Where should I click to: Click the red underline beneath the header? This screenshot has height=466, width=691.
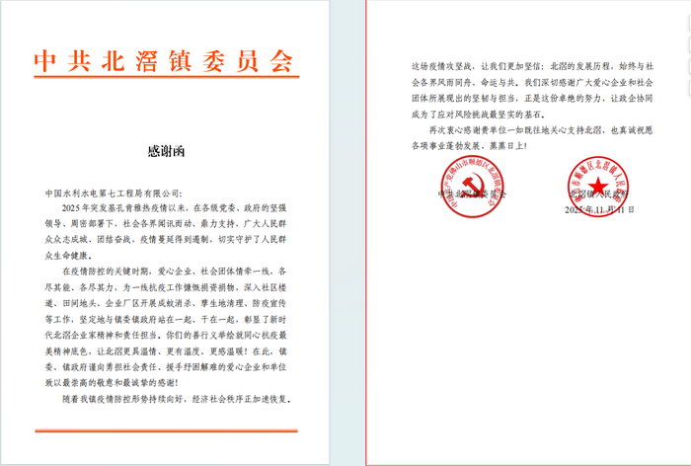point(164,87)
